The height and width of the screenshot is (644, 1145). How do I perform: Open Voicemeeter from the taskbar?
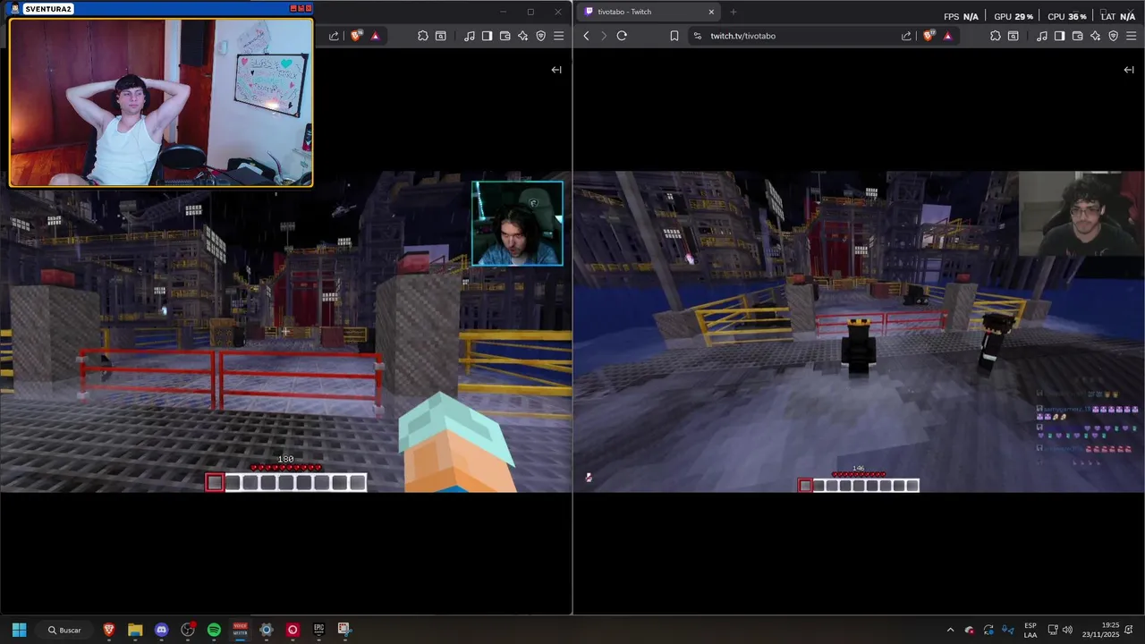(x=240, y=630)
